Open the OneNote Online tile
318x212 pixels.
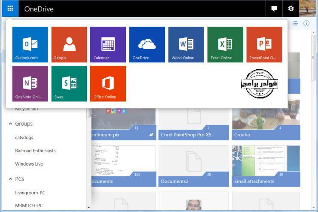click(x=30, y=83)
